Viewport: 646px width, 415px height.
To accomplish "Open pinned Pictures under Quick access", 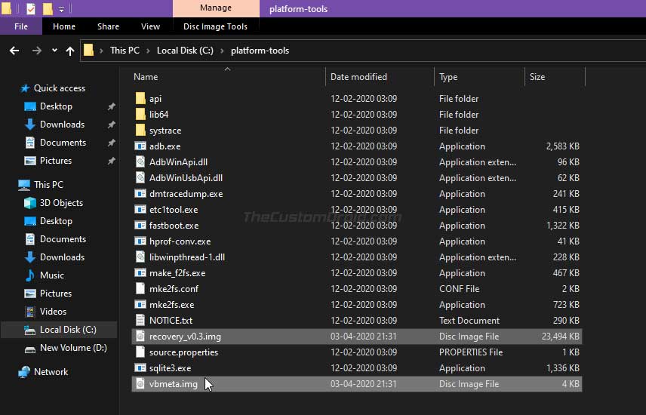I will click(x=56, y=161).
